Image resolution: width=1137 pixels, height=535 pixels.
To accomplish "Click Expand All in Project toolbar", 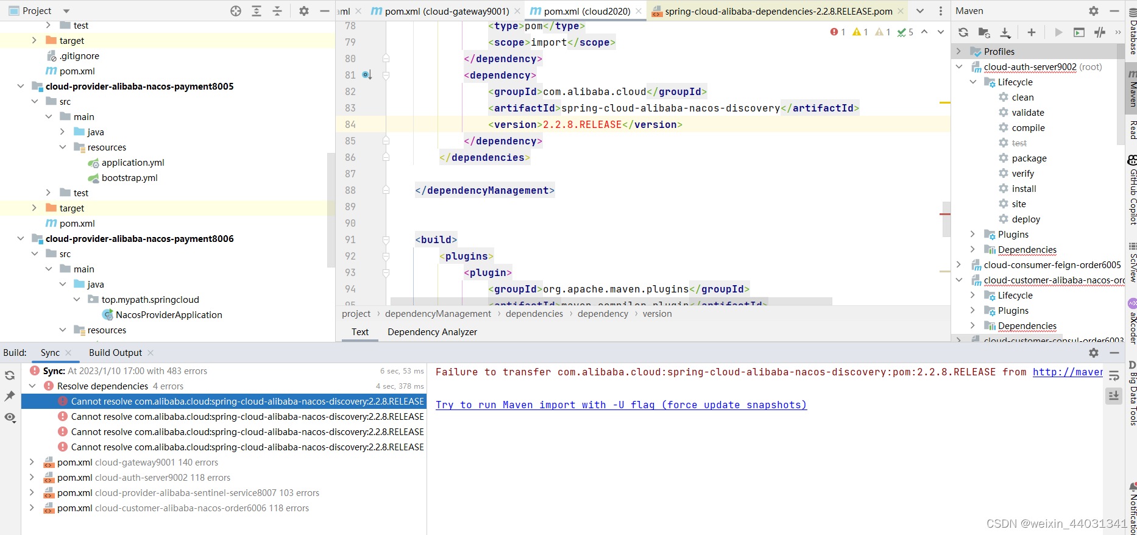I will 257,11.
